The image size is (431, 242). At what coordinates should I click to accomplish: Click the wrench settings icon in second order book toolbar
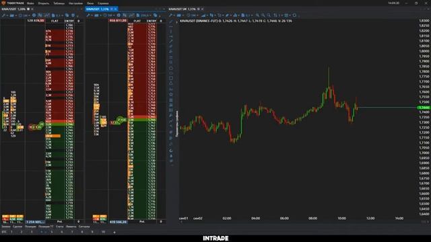88,15
